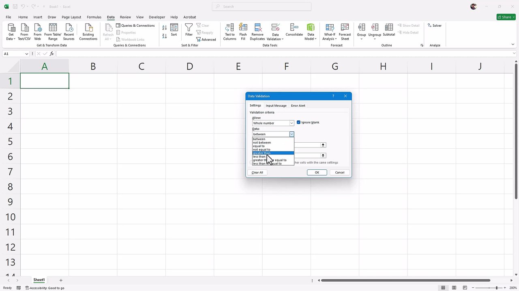
Task: Open the Data Model tool
Action: point(311,32)
